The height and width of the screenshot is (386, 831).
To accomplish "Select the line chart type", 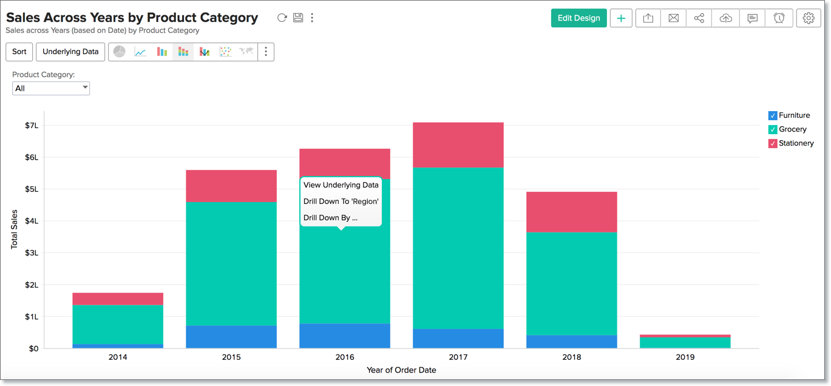I will click(141, 52).
